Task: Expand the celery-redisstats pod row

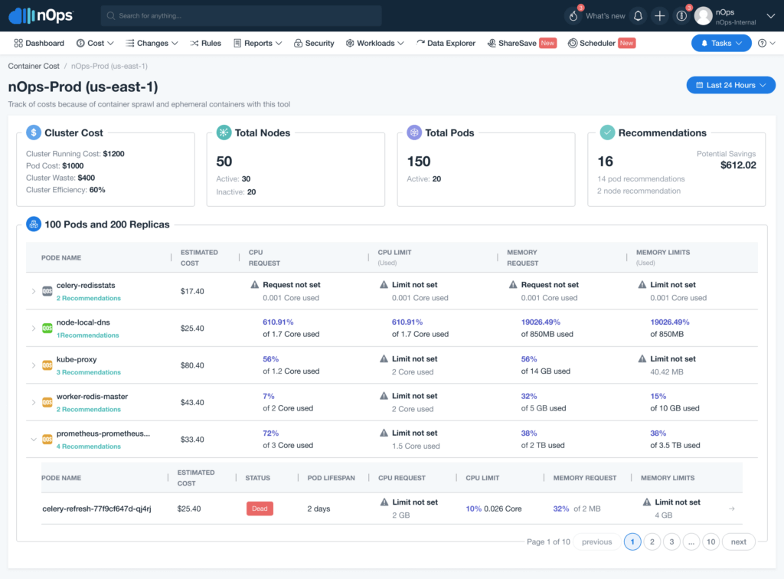Action: click(x=33, y=291)
